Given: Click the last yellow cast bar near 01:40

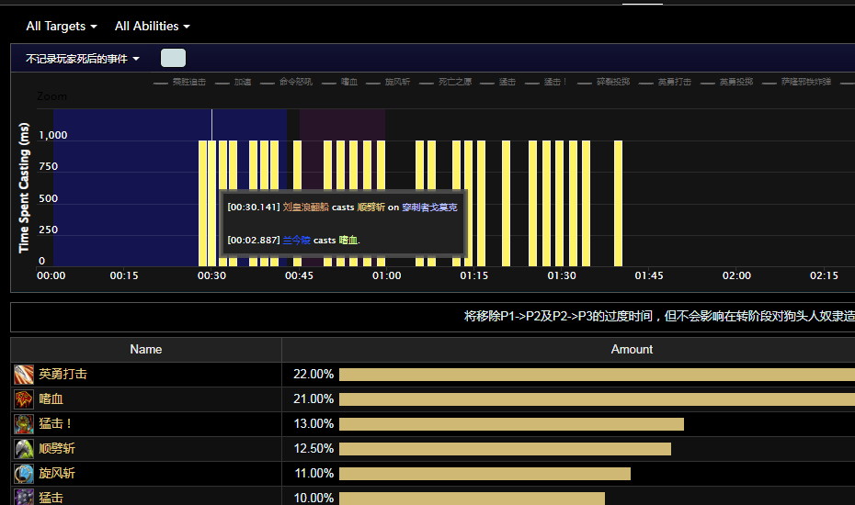Looking at the screenshot, I should (x=618, y=202).
